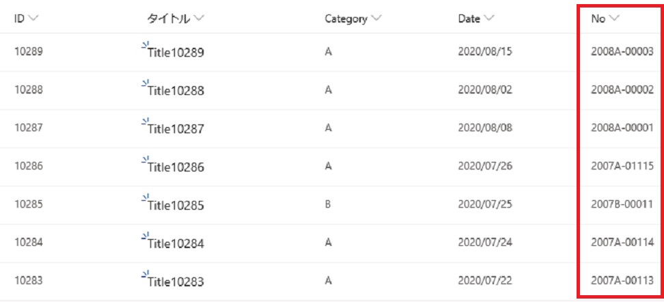Open the No column header dropdown

614,18
